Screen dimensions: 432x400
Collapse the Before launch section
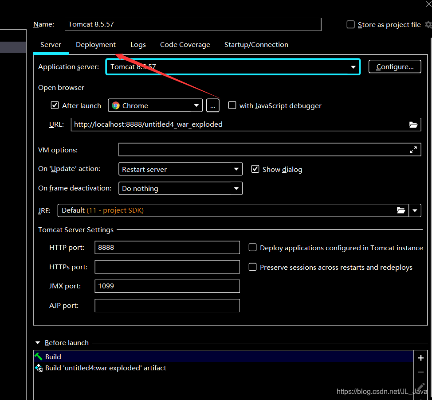pyautogui.click(x=38, y=343)
